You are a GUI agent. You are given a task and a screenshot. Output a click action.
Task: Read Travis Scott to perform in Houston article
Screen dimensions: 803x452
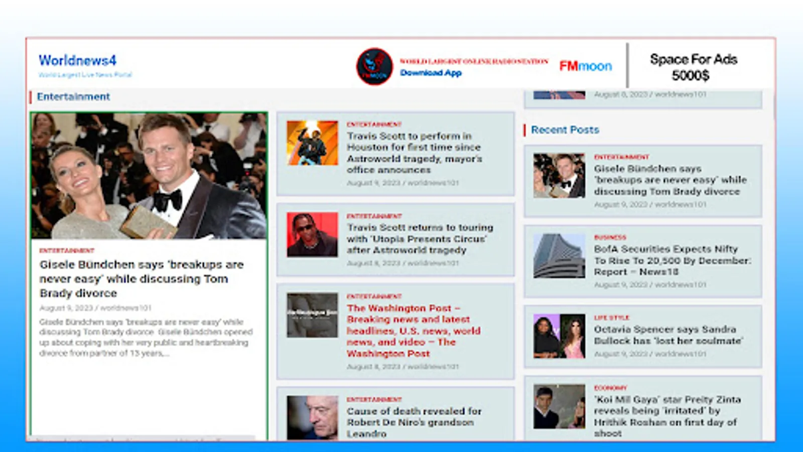tap(415, 153)
